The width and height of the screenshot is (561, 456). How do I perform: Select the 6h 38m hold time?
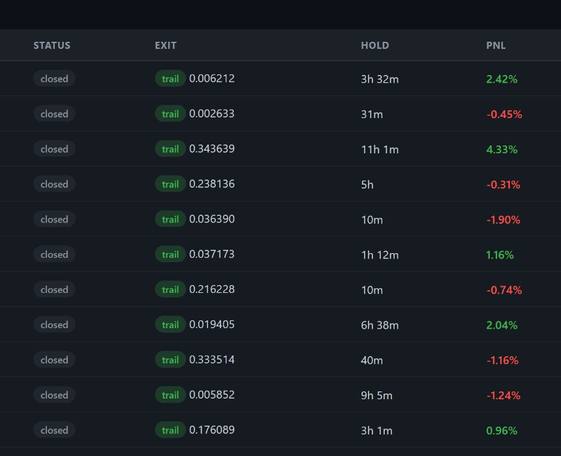[x=380, y=326]
